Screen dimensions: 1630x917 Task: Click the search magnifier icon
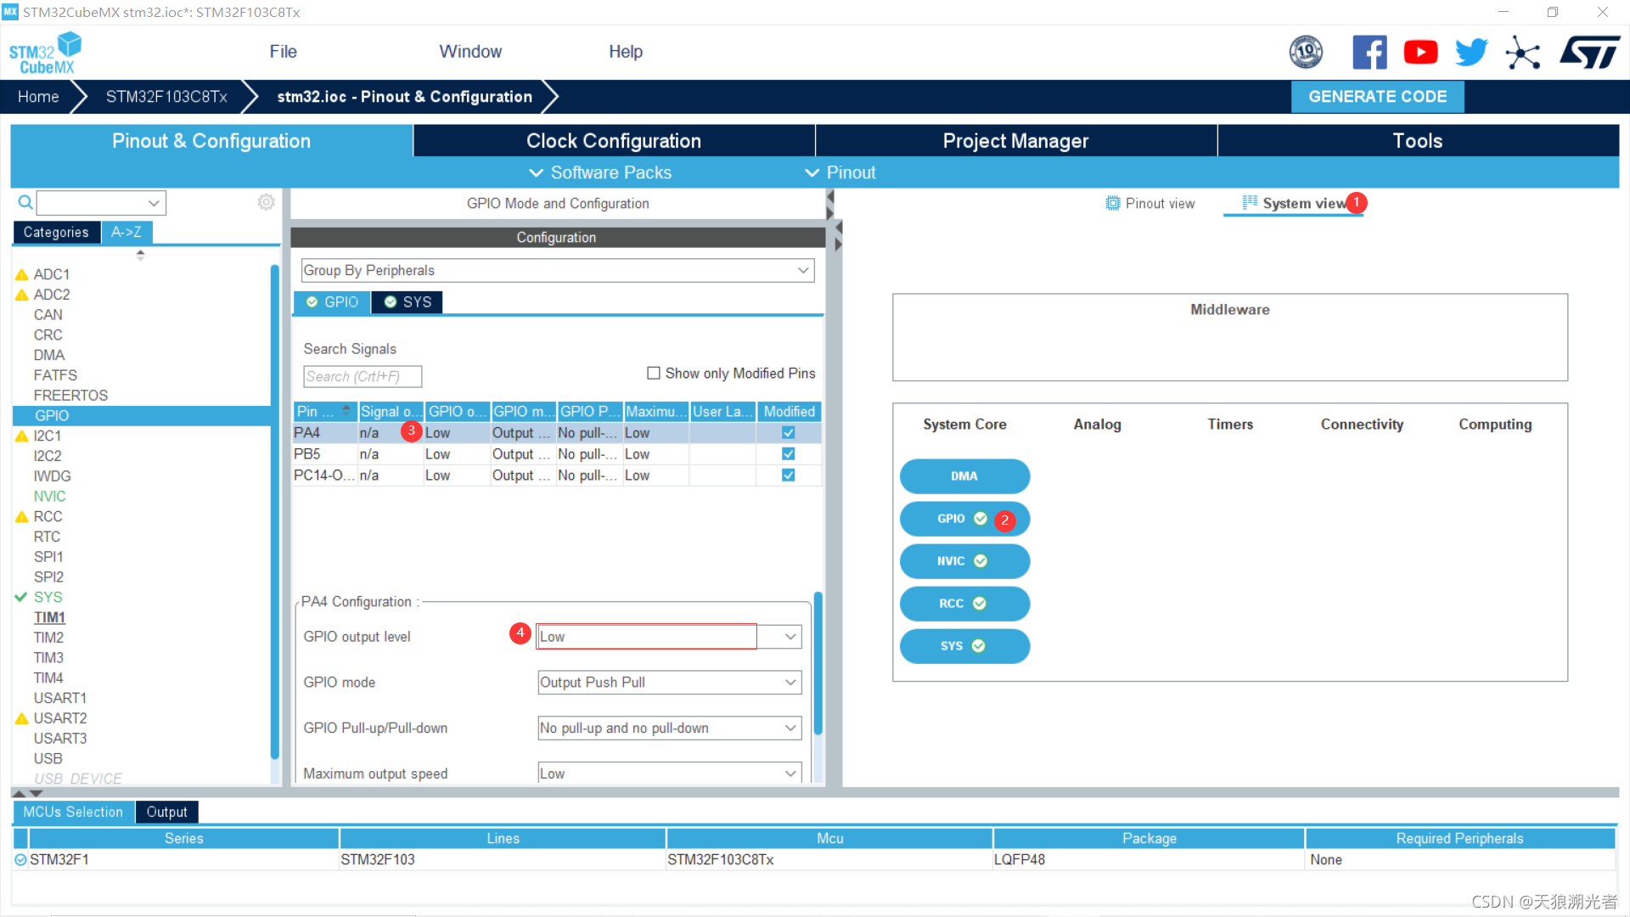25,202
